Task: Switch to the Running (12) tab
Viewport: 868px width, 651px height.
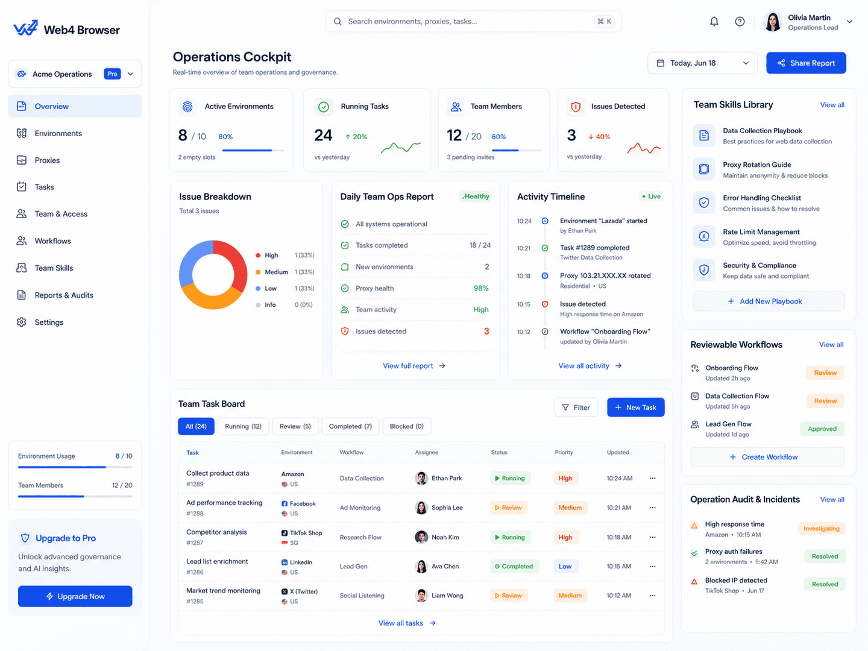Action: 243,426
